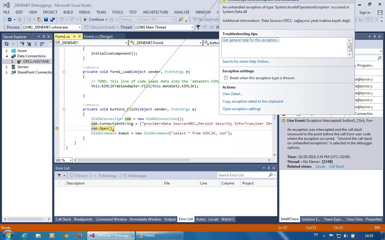
Task: Expand the Azure node
Action: (x=7, y=51)
